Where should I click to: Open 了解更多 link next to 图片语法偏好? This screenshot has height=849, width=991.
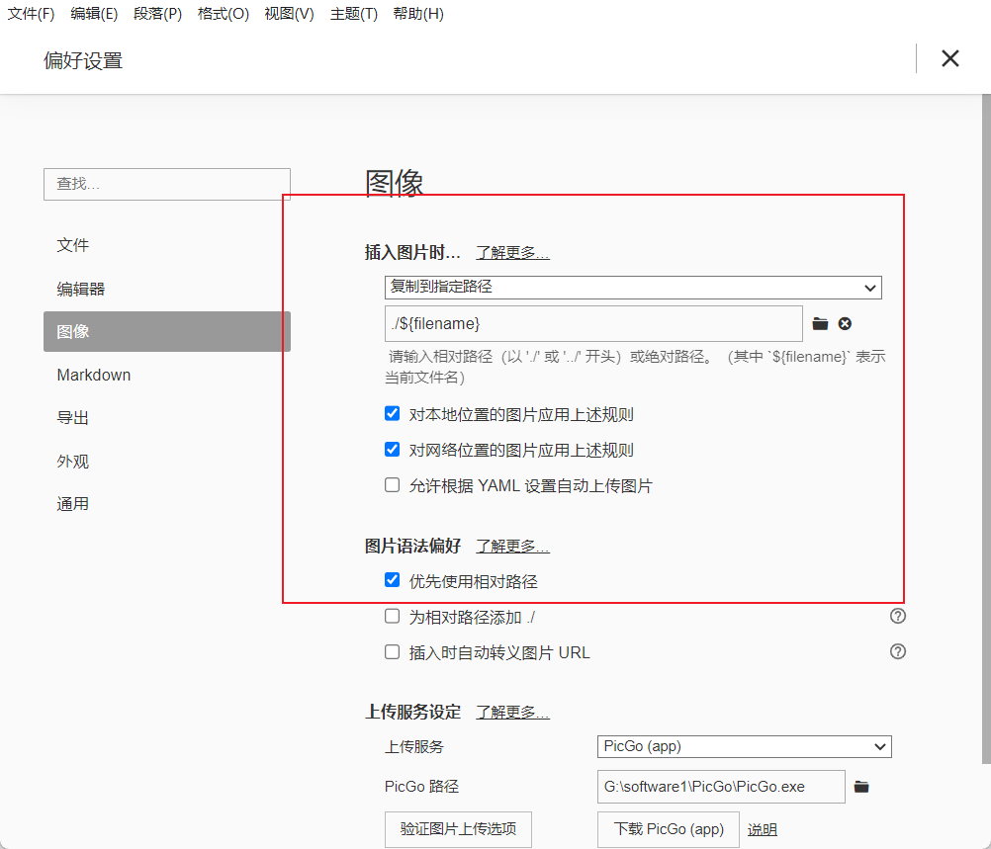(x=512, y=546)
